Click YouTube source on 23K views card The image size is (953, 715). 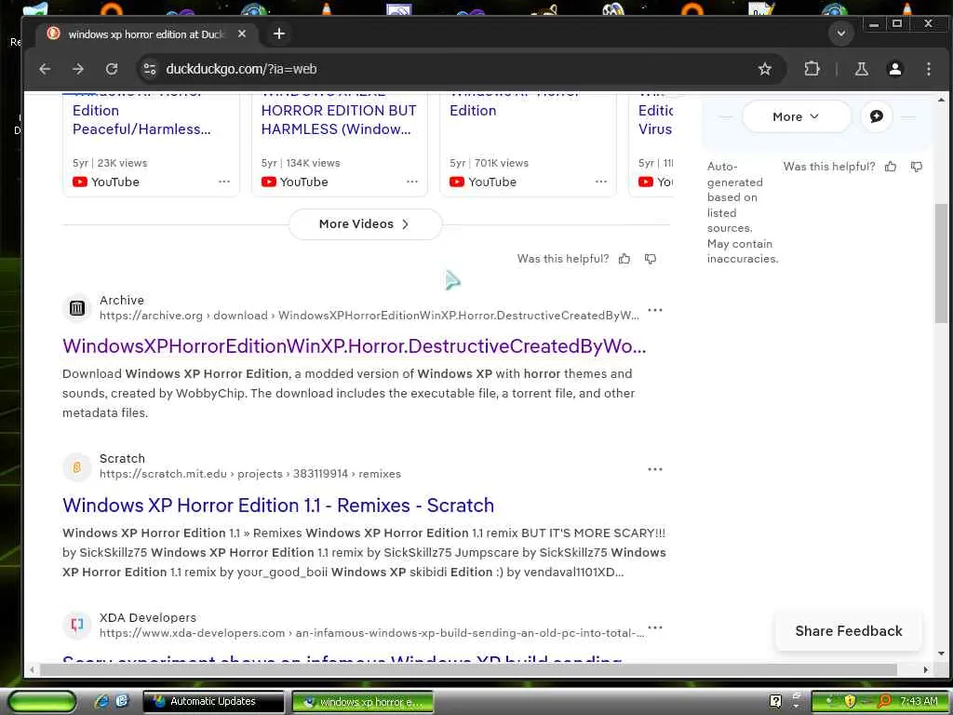106,182
